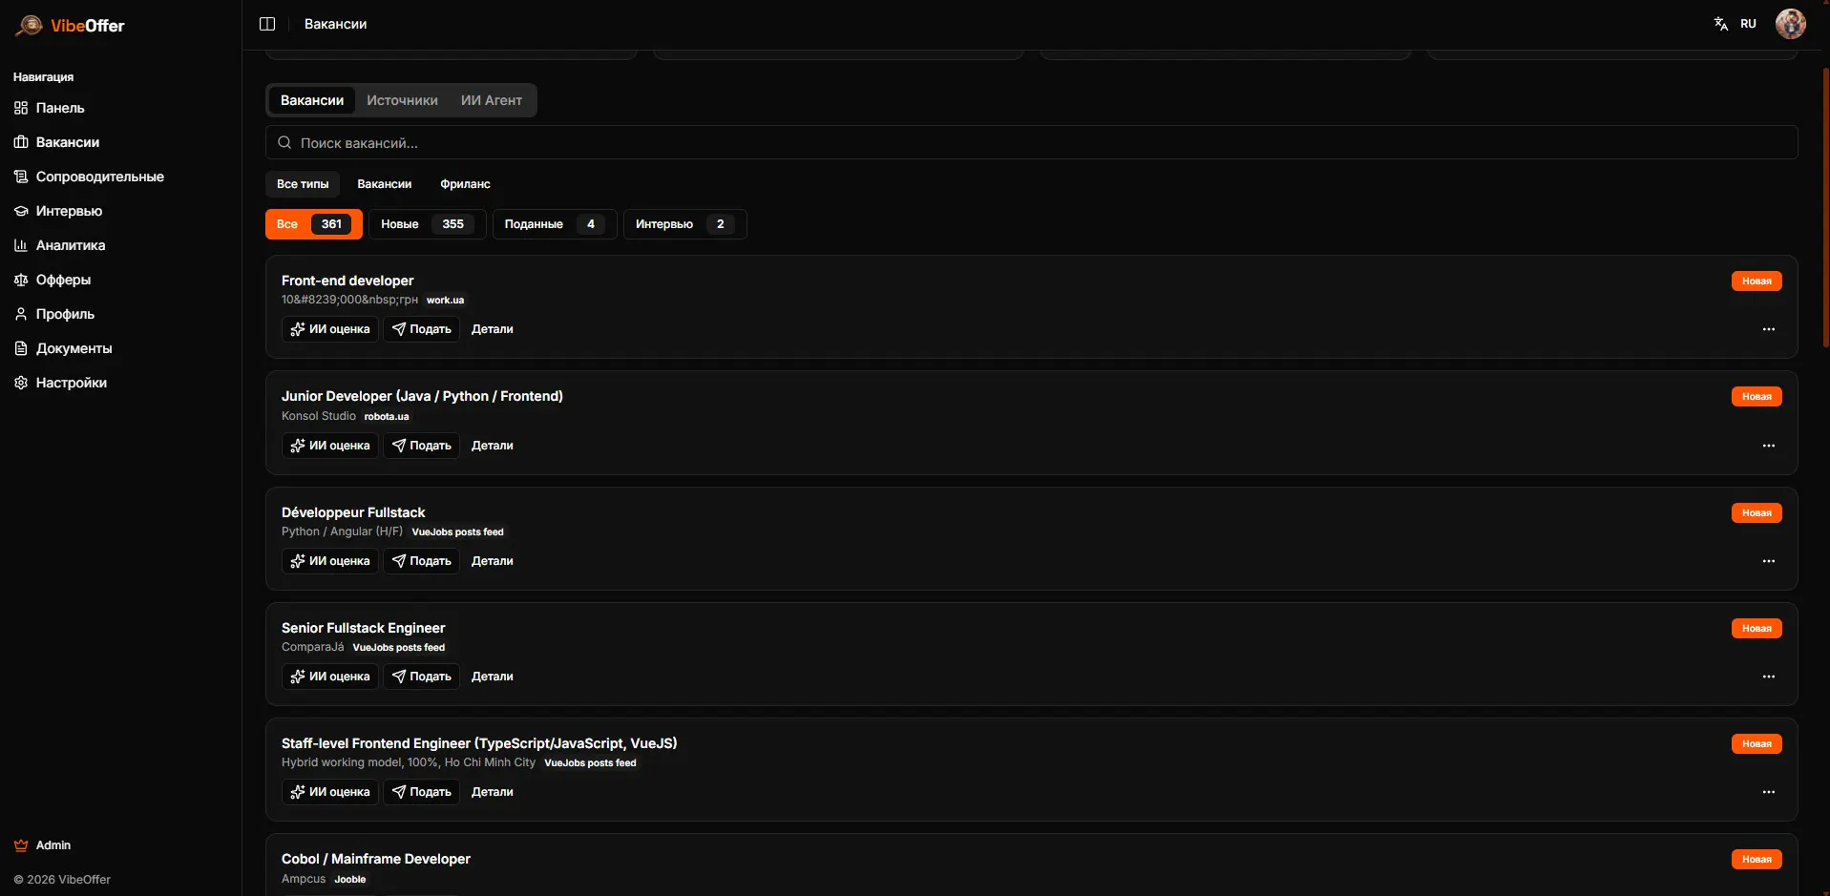Filter by Новые 355 status

click(428, 224)
